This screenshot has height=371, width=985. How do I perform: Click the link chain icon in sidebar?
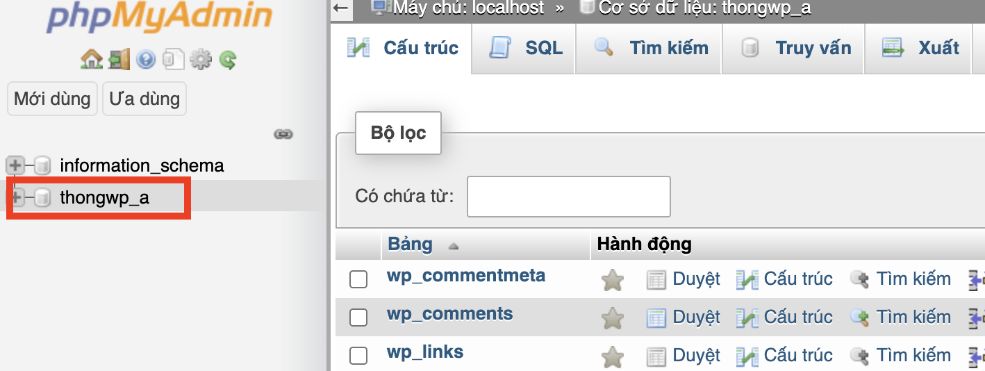tap(283, 134)
